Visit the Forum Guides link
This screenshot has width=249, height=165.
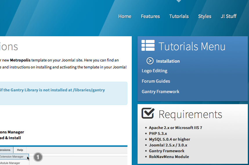tap(156, 81)
